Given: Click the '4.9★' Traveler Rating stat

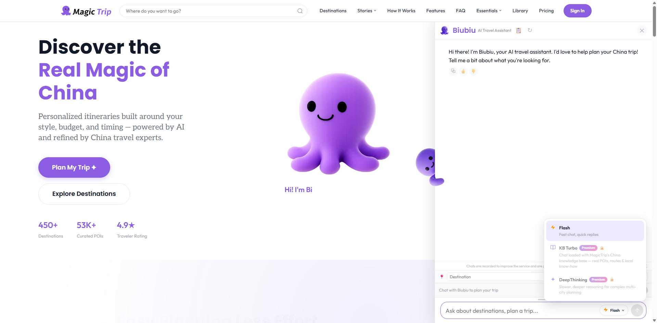Looking at the screenshot, I should point(132,230).
